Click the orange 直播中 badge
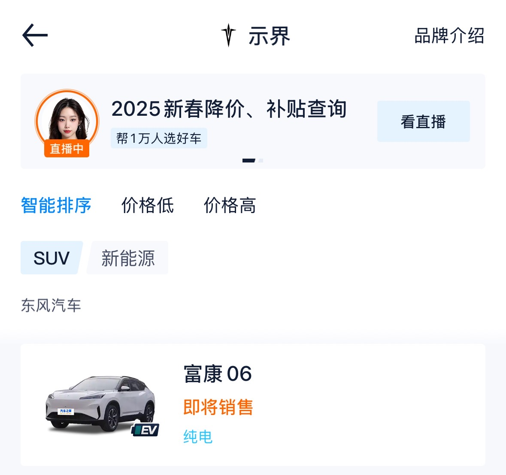The width and height of the screenshot is (506, 475). (x=67, y=149)
